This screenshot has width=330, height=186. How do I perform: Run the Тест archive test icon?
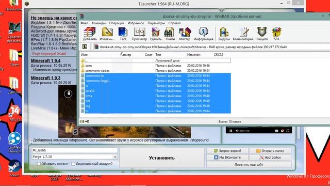pyautogui.click(x=123, y=34)
